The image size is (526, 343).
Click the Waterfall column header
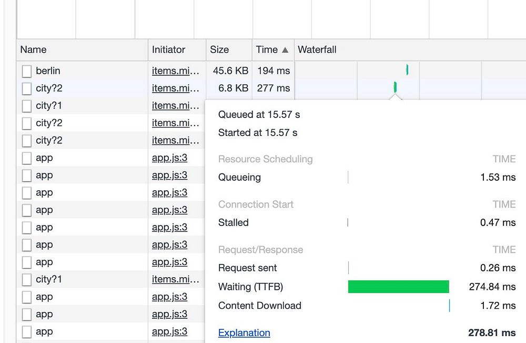point(317,50)
